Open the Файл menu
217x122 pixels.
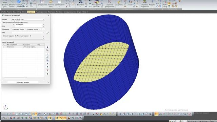point(4,12)
